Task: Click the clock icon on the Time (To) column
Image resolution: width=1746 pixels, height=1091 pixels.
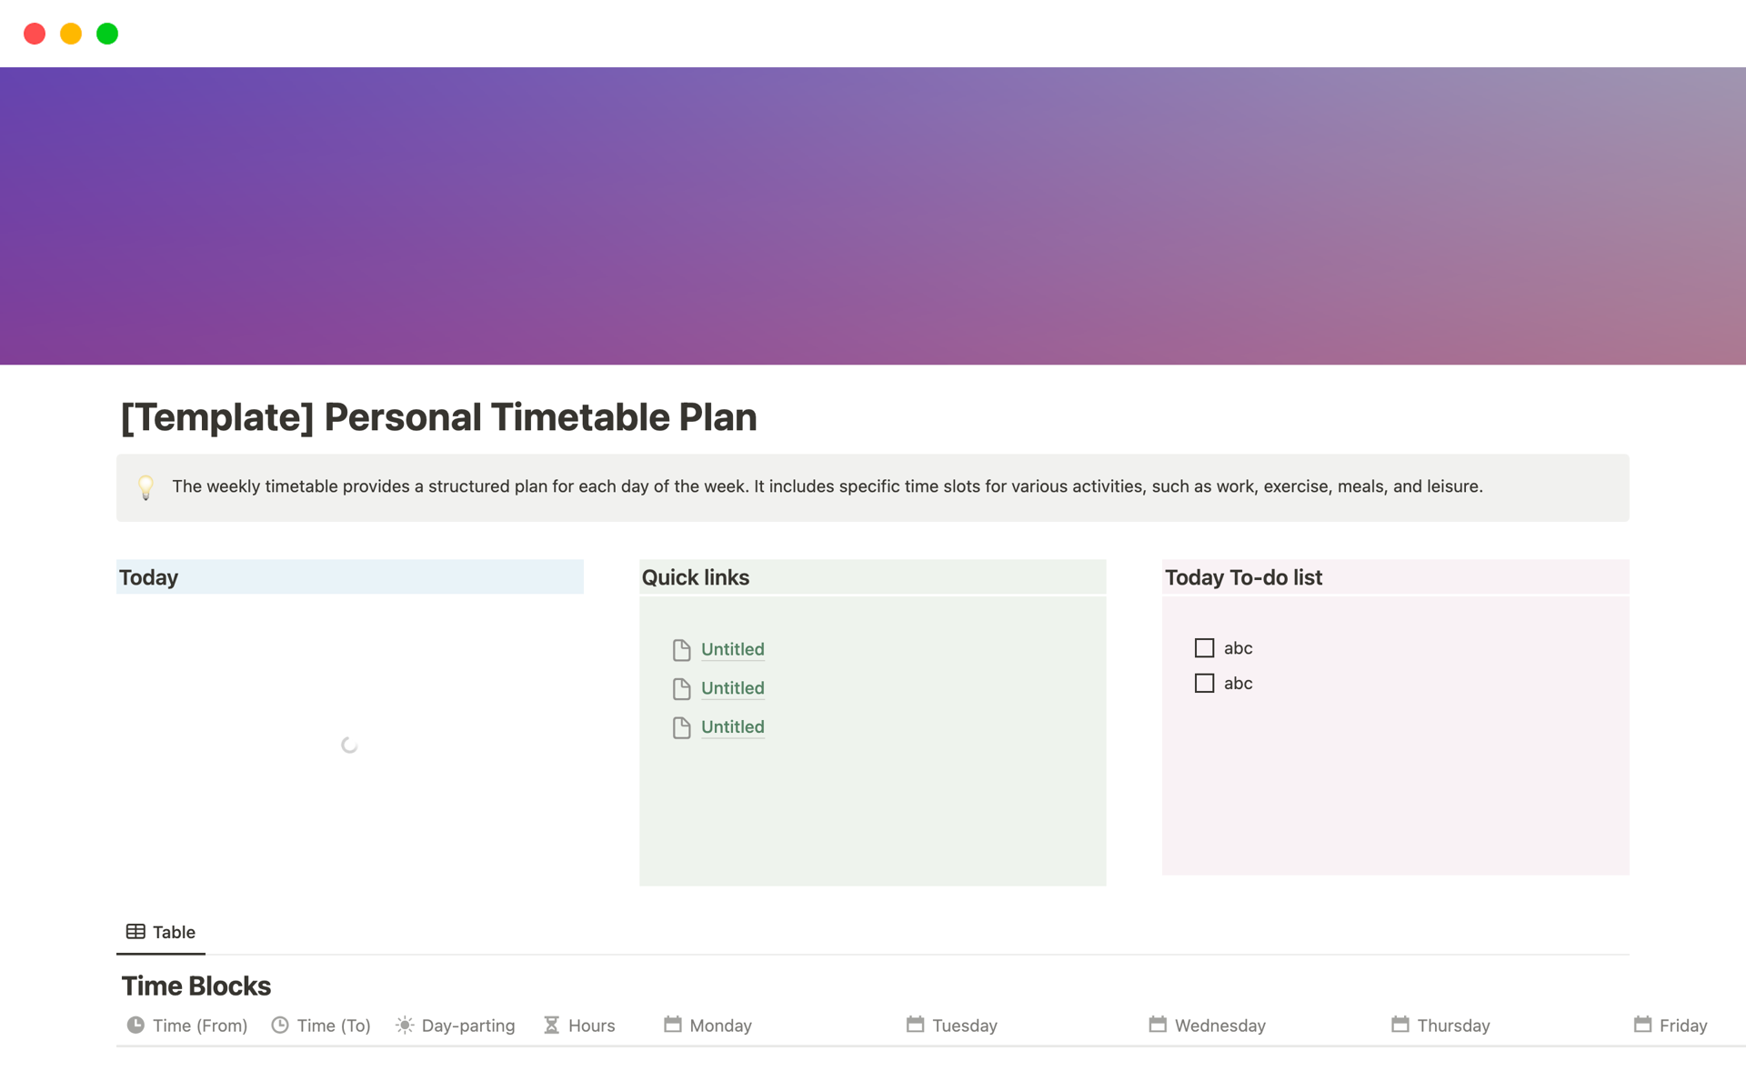Action: coord(279,1025)
